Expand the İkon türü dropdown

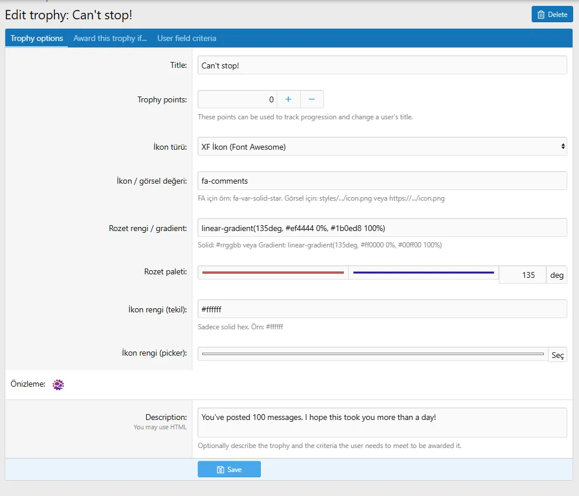[382, 147]
